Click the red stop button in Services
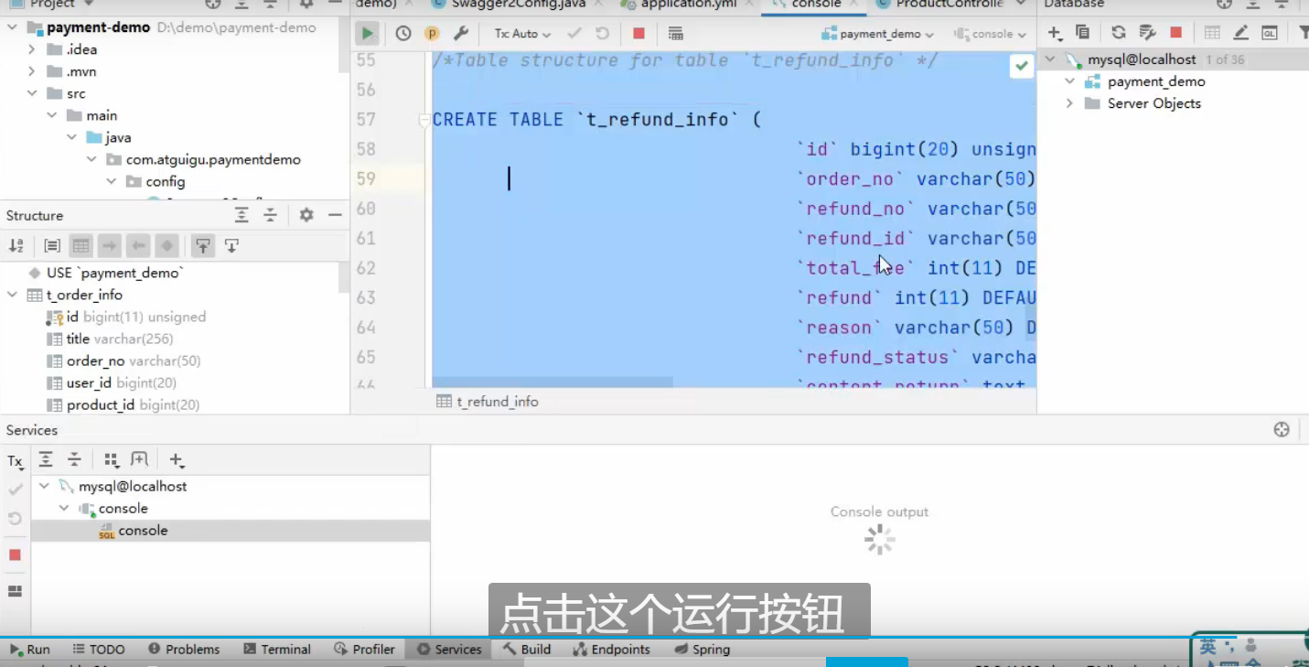 point(15,554)
